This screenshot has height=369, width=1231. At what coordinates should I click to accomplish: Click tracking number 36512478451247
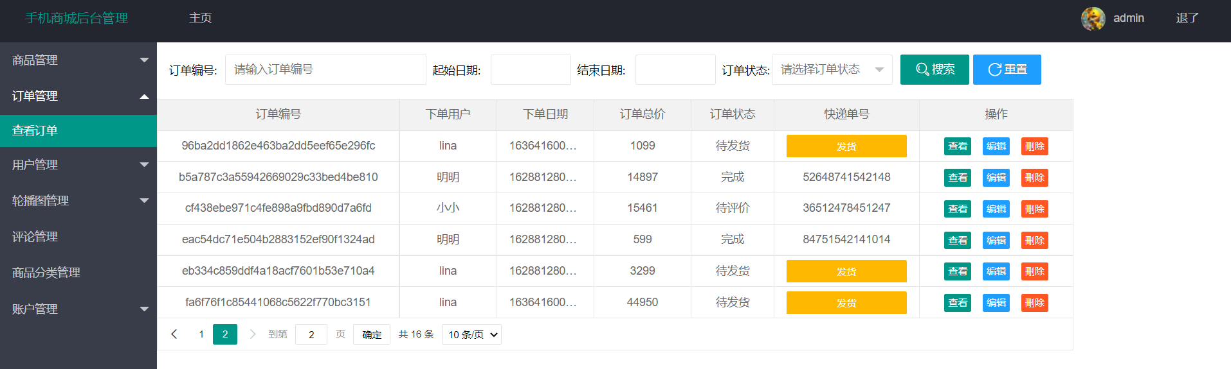[x=846, y=208]
